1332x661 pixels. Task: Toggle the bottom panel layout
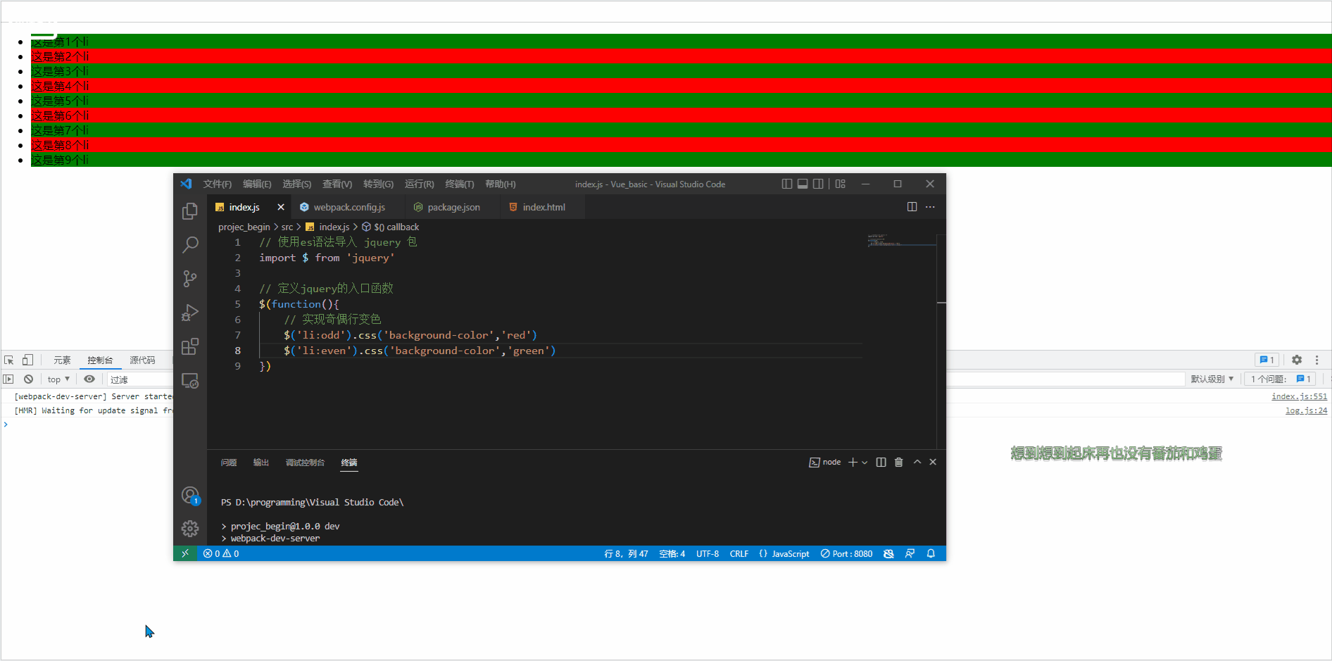803,184
